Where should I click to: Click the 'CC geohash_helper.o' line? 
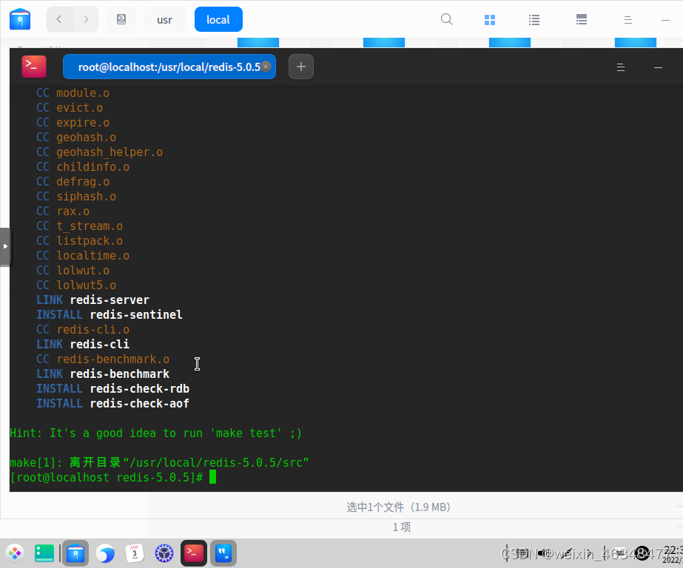pos(99,152)
